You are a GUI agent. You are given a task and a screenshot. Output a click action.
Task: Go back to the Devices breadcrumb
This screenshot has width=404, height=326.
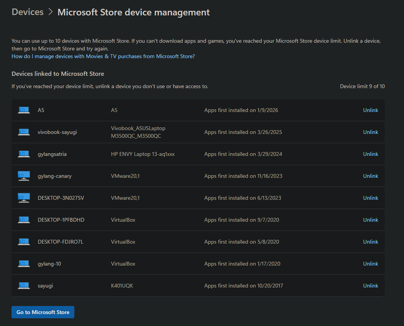(27, 12)
